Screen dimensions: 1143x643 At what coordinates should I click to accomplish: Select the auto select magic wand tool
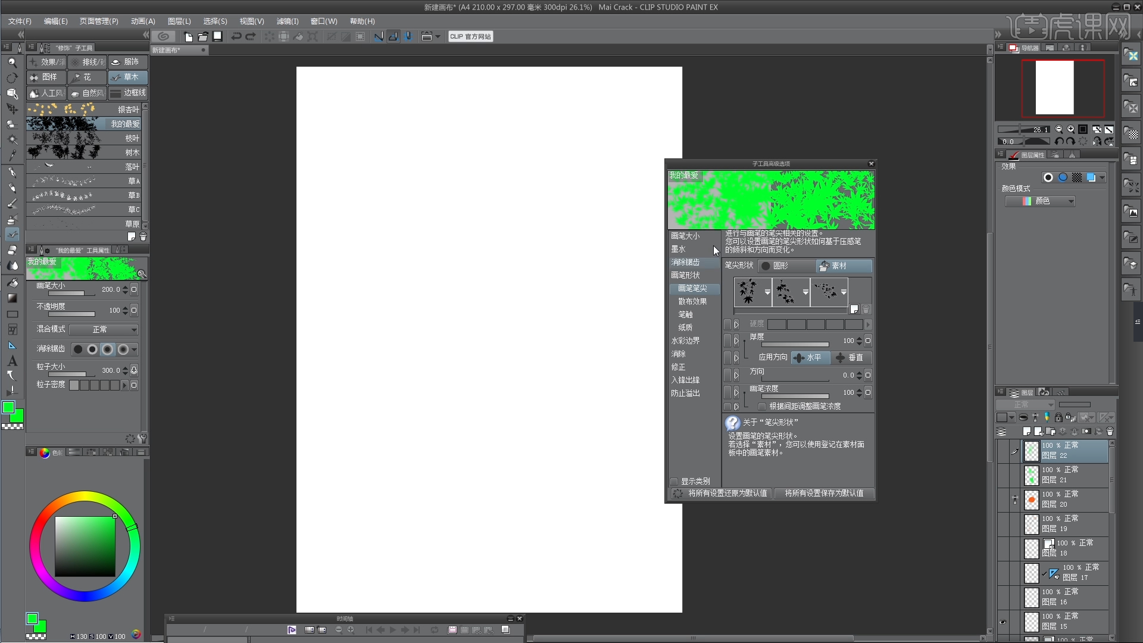12,141
